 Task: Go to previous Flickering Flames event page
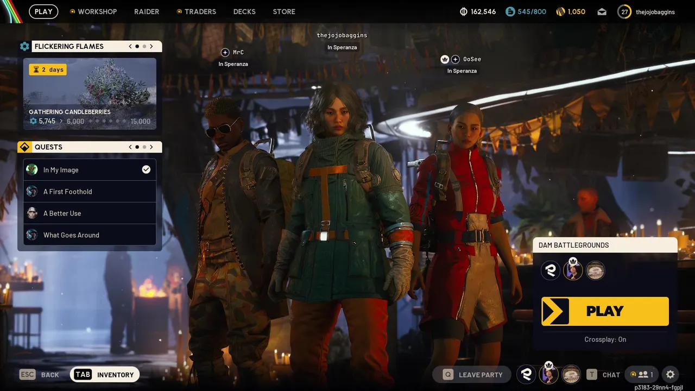click(130, 46)
